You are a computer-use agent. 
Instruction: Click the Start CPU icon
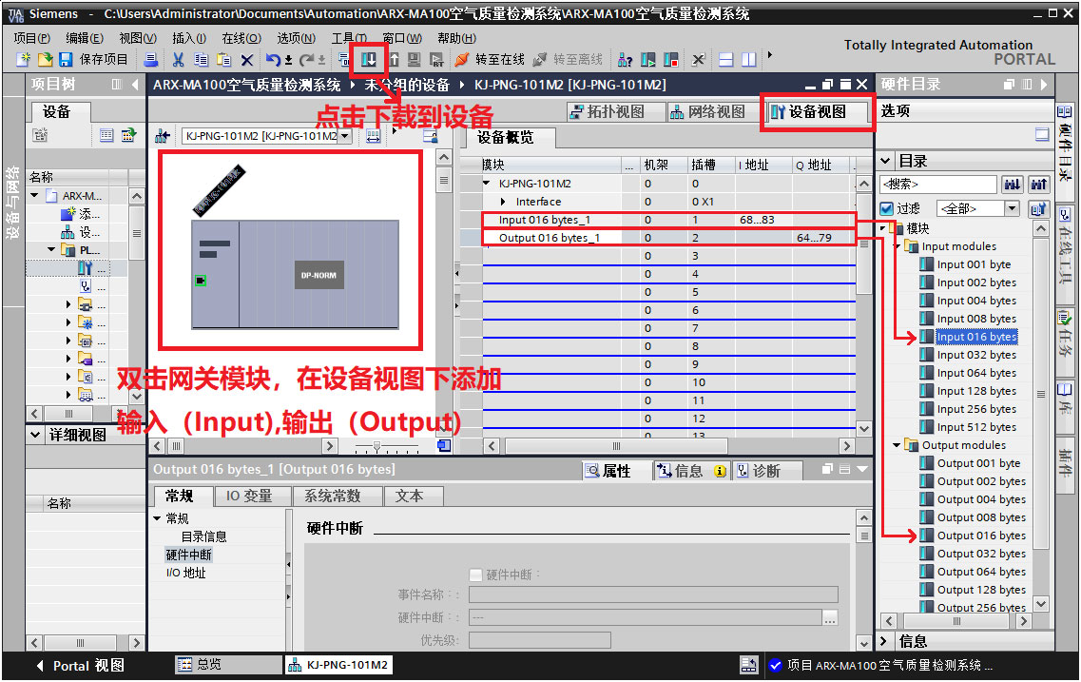tap(648, 60)
